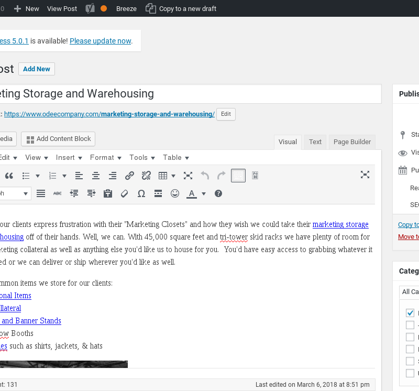Expand the bulleted list style dropdown arrow
The image size is (419, 391).
[38, 176]
